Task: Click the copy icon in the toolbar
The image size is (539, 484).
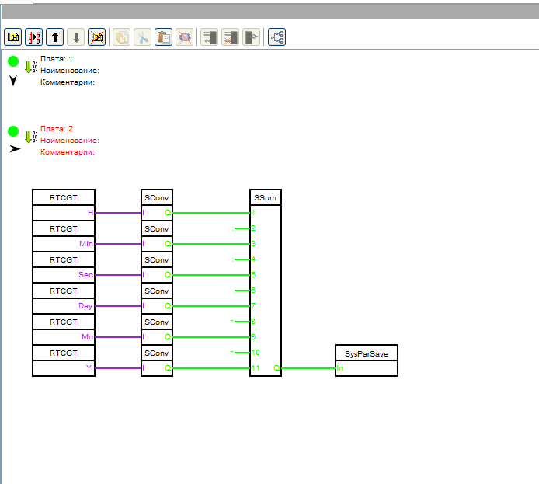Action: (121, 37)
